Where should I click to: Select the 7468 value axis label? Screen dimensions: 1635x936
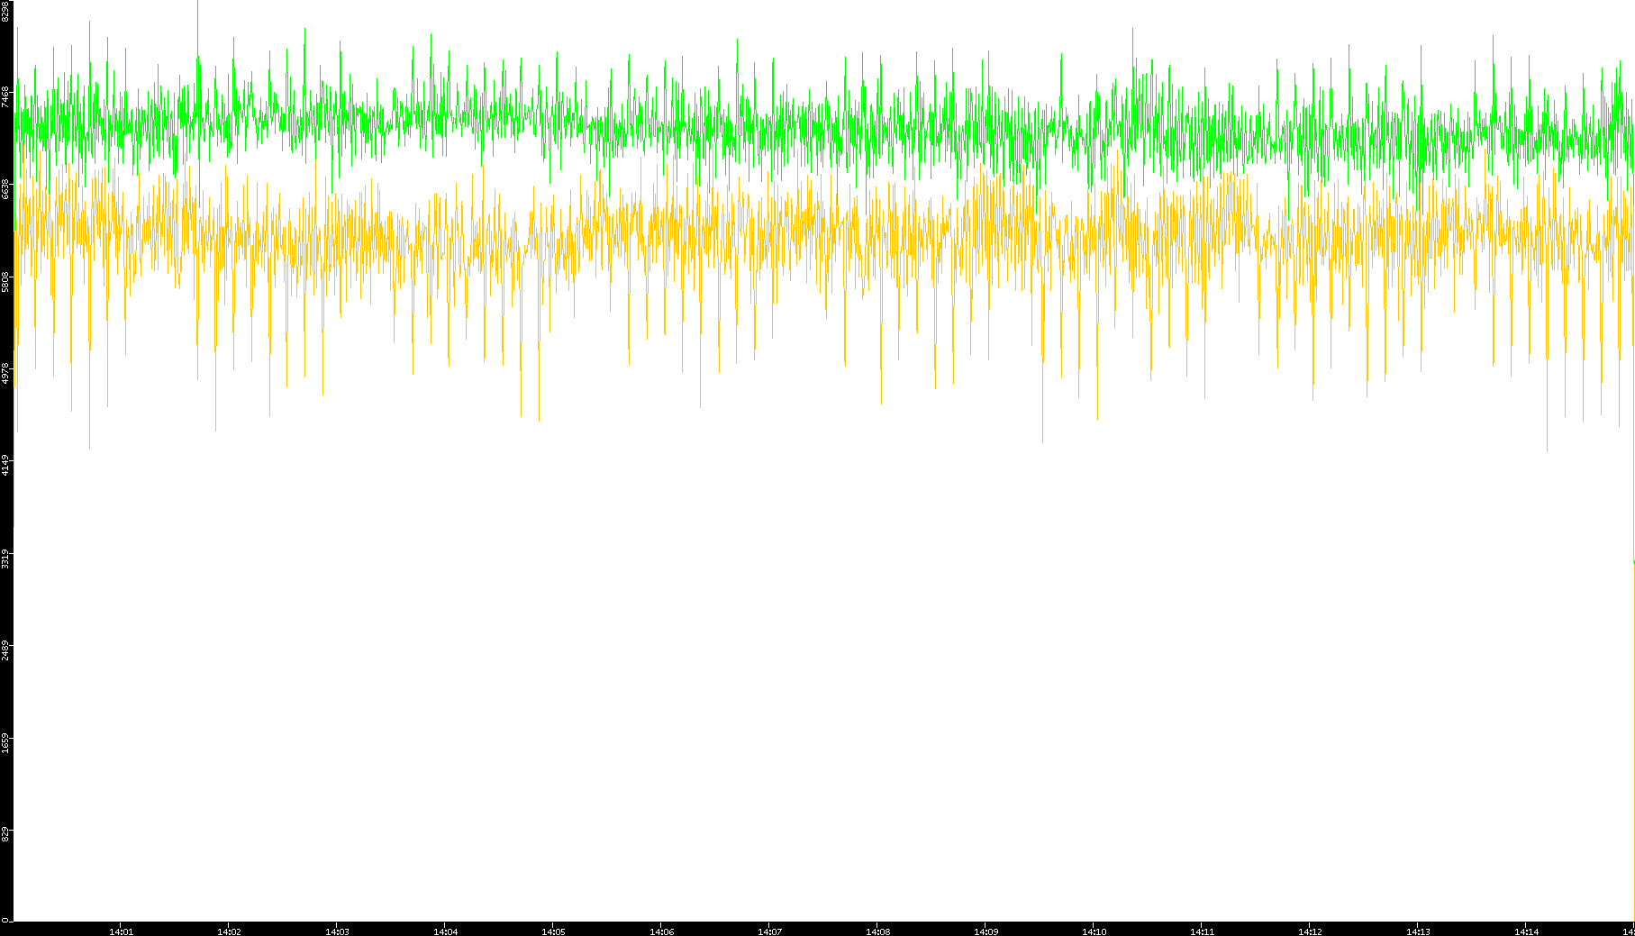(5, 96)
